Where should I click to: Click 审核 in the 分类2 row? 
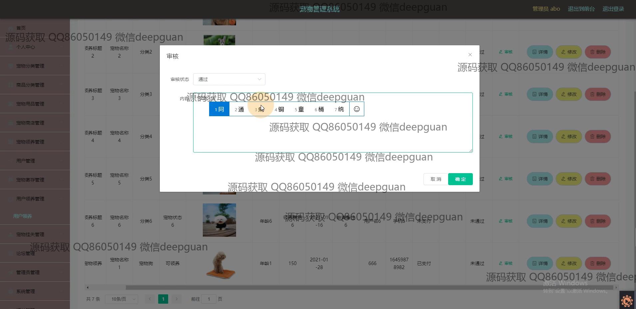pyautogui.click(x=505, y=52)
